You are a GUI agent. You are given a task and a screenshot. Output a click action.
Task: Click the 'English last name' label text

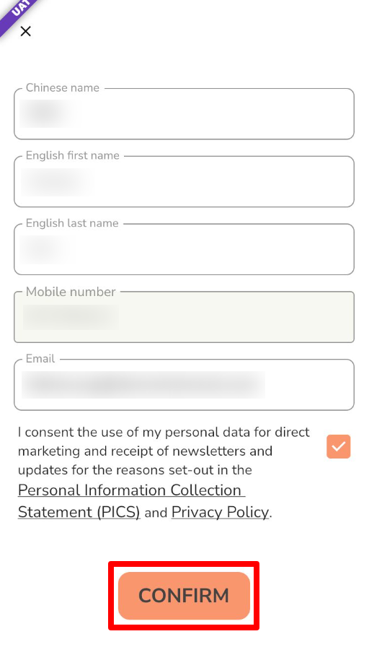tap(72, 223)
